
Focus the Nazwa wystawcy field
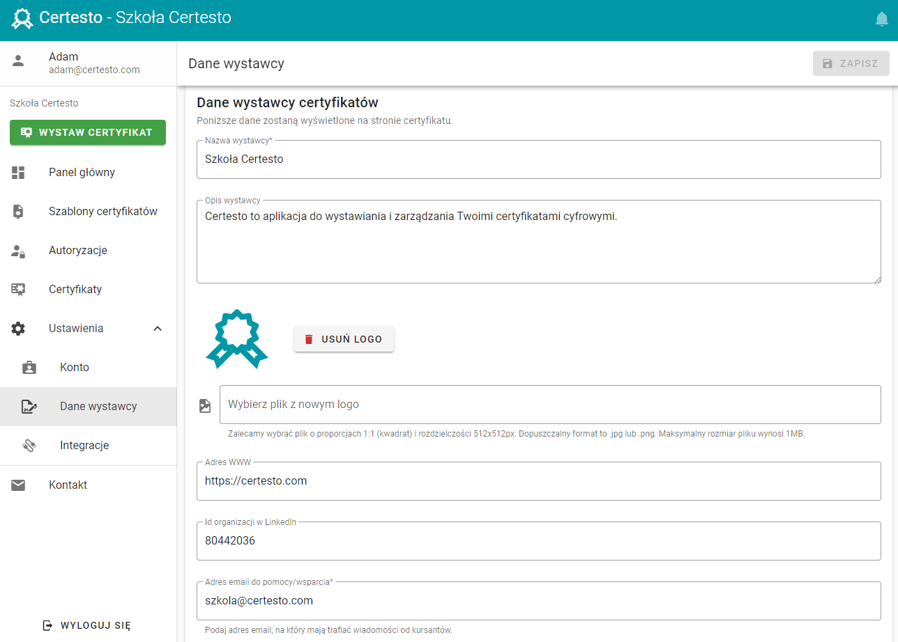tap(539, 159)
